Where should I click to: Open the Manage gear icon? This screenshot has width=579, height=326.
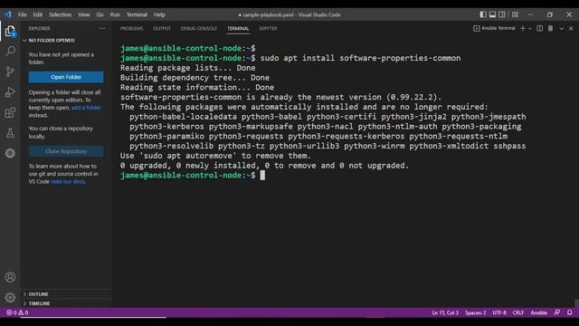coord(10,297)
